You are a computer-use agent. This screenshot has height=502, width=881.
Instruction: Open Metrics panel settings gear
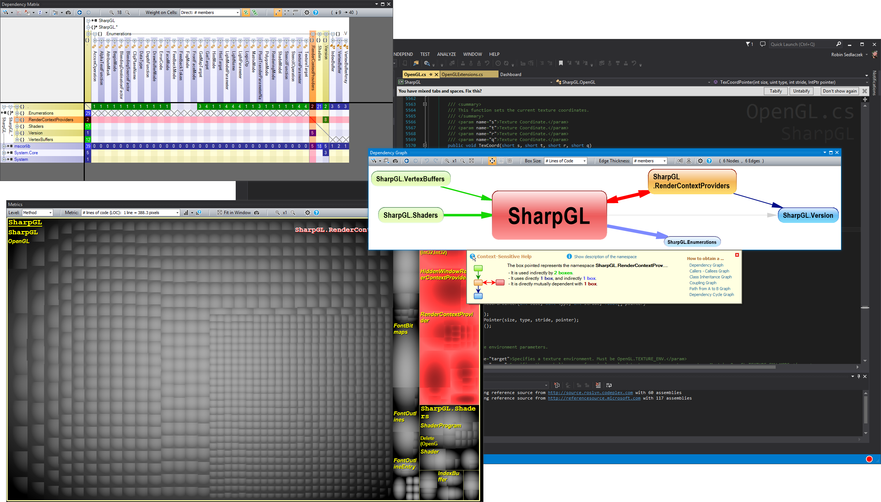308,213
